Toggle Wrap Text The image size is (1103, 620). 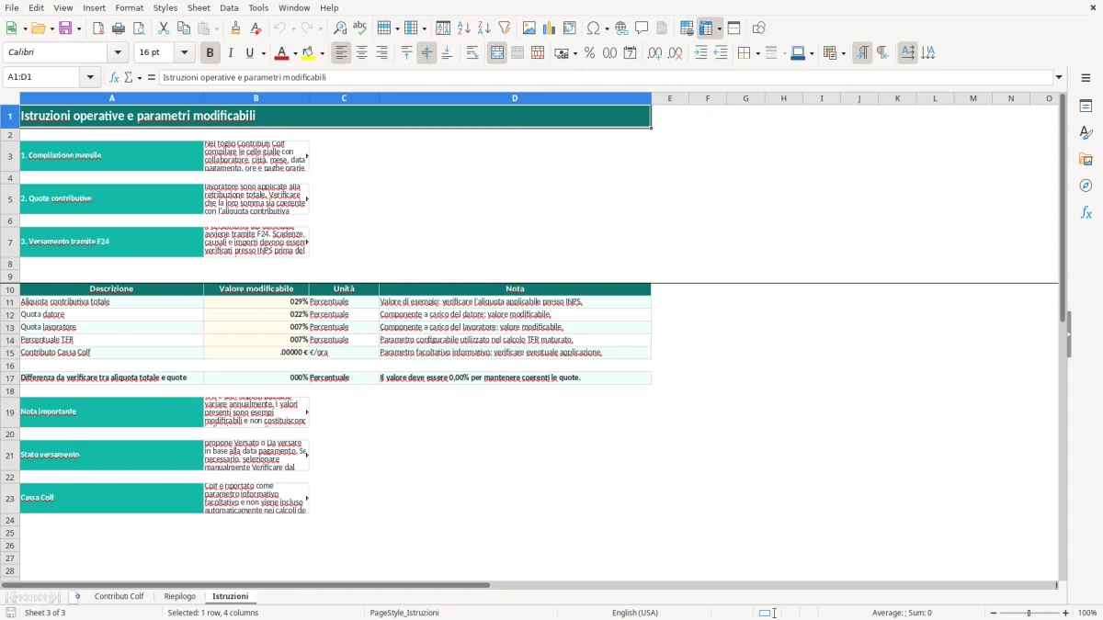pos(472,53)
